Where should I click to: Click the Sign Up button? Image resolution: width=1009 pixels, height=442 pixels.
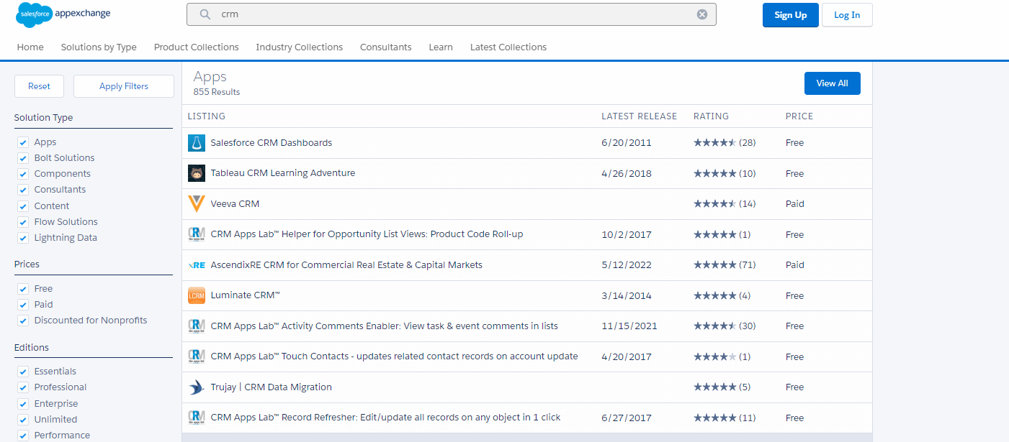coord(790,15)
